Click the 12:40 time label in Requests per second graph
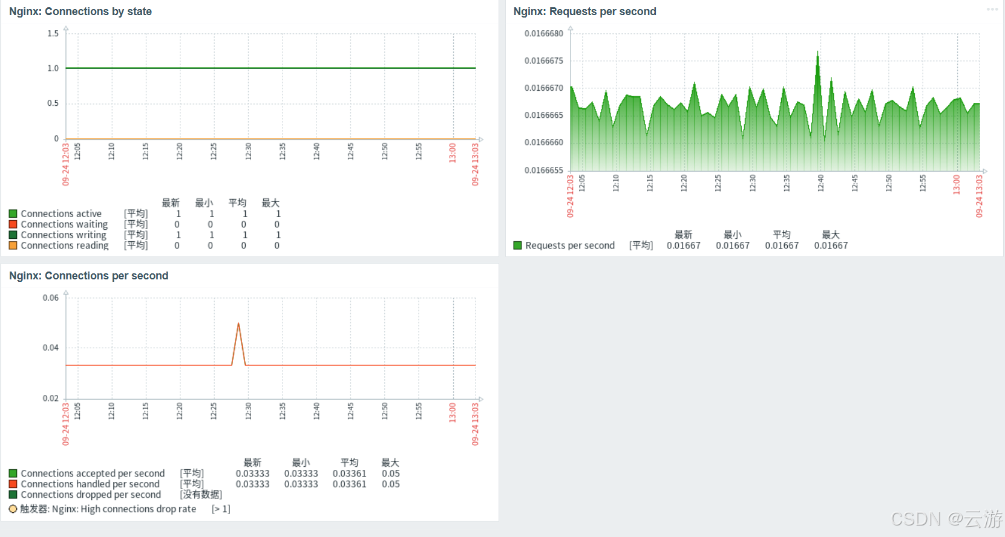The image size is (1005, 537). click(820, 183)
